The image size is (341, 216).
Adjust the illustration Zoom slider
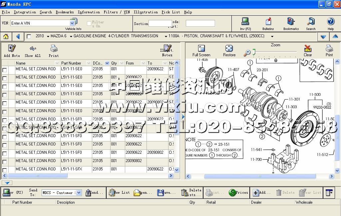tap(254, 52)
